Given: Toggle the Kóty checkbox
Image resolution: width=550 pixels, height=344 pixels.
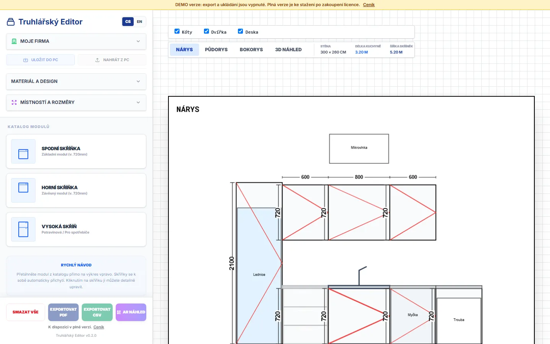Looking at the screenshot, I should point(177,31).
